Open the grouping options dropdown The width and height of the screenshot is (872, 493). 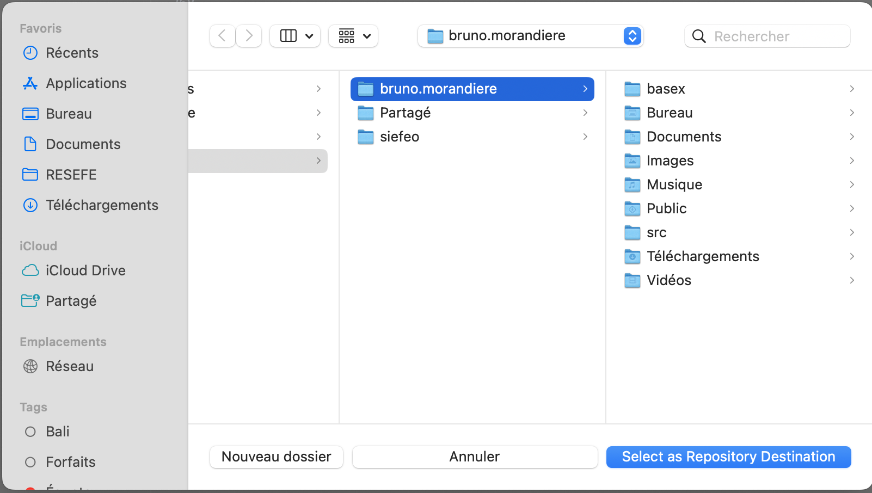[x=353, y=36]
